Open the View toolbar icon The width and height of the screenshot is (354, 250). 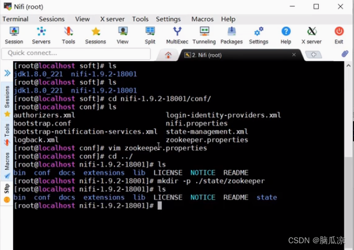click(122, 36)
